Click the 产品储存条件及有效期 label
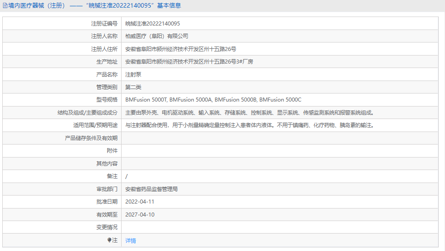The height and width of the screenshot is (251, 445). pos(91,138)
